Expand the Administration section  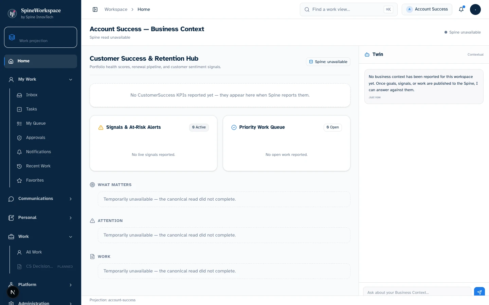coord(40,303)
